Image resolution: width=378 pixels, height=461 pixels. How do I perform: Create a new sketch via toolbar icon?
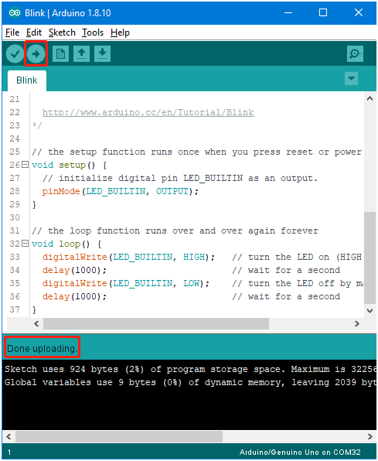tap(60, 54)
